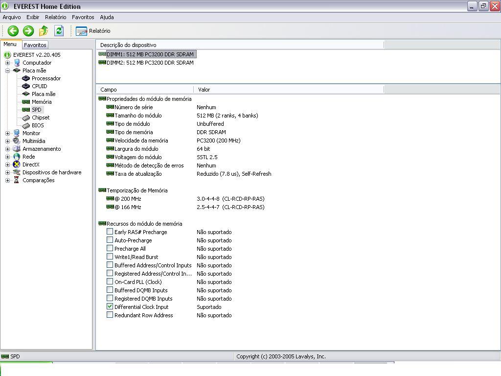Expand the Monitor tree node
This screenshot has width=501, height=376.
8,133
